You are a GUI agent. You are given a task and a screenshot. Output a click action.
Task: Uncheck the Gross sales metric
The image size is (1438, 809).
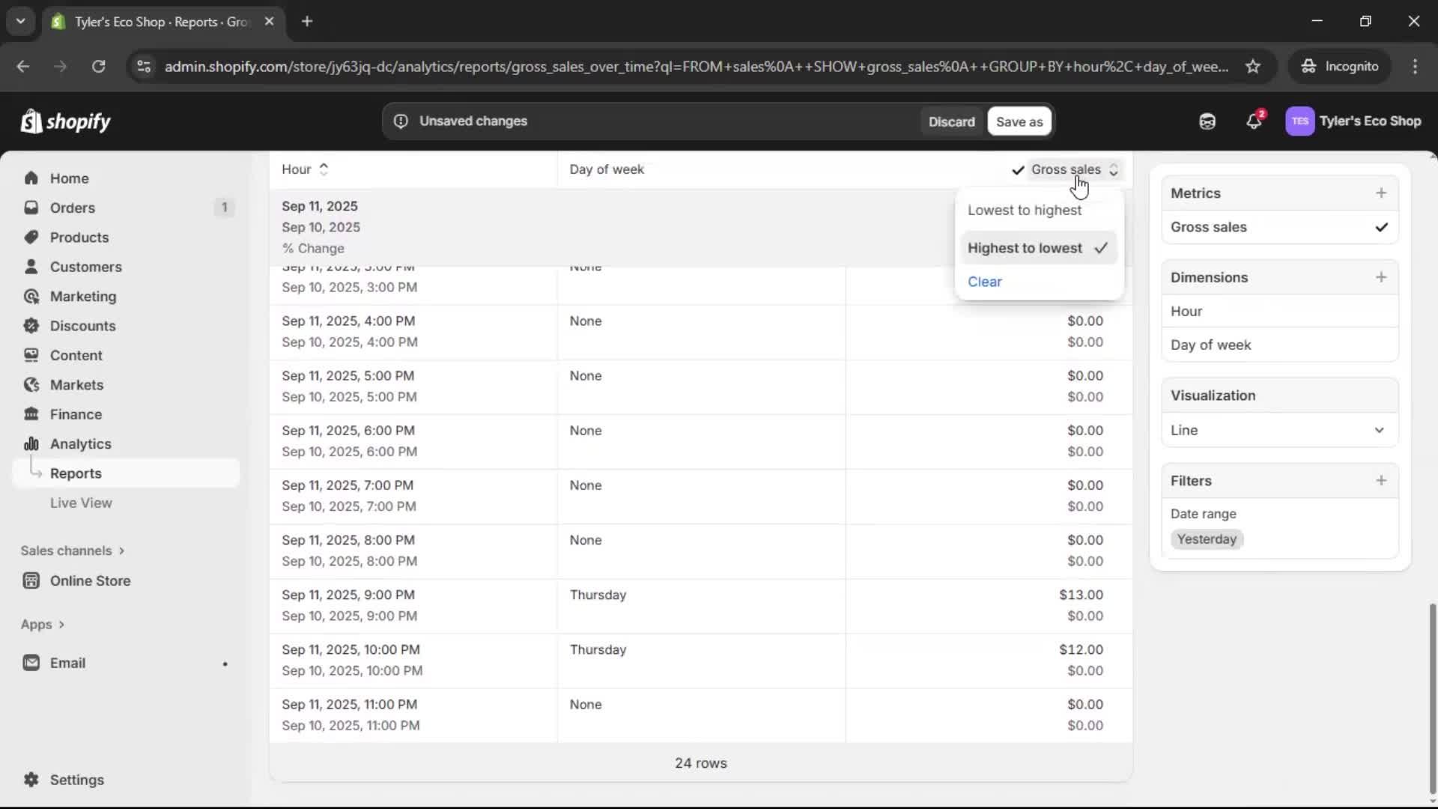click(1381, 228)
